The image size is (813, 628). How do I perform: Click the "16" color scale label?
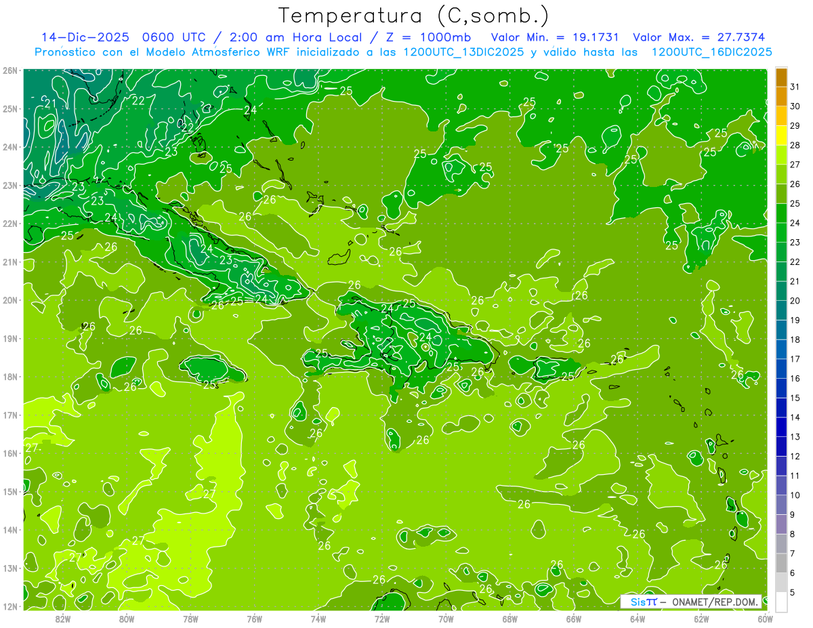pos(795,378)
